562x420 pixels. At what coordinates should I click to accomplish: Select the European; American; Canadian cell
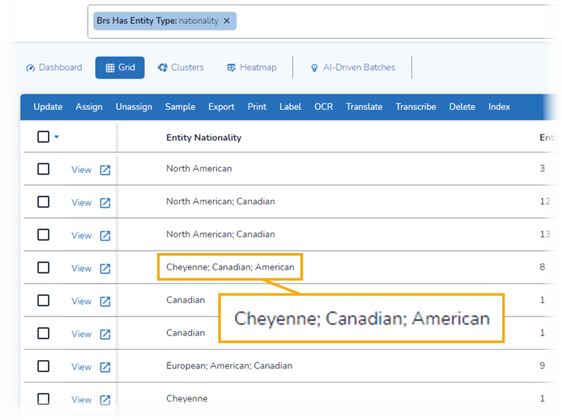(229, 366)
